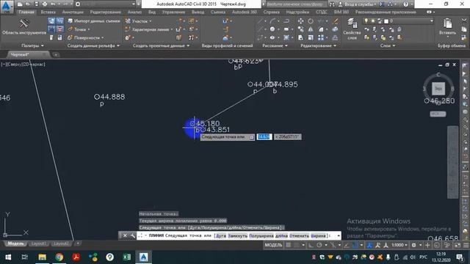Select the Arc drawing tool
This screenshot has height=264, width=470.
point(272,21)
